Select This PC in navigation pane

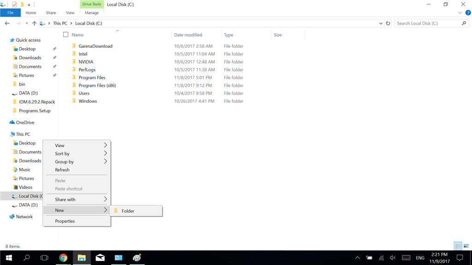pyautogui.click(x=23, y=134)
